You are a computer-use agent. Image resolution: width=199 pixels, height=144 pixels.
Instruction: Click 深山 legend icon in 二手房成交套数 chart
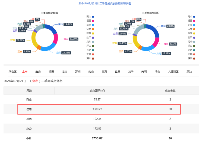point(93,58)
